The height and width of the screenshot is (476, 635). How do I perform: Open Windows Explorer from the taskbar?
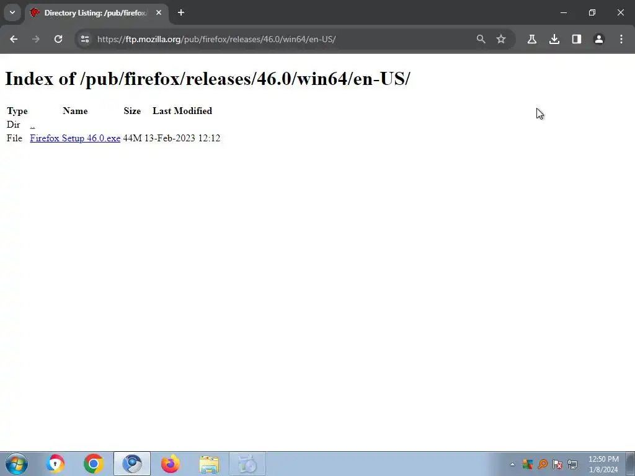point(209,464)
